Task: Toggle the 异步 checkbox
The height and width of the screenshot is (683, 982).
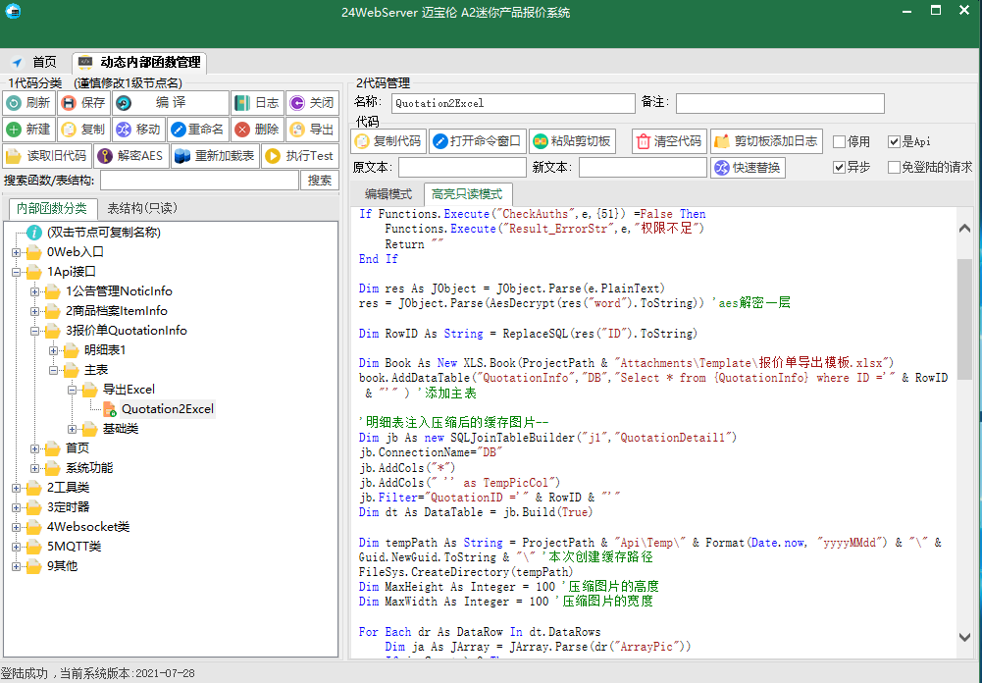Action: pyautogui.click(x=839, y=167)
